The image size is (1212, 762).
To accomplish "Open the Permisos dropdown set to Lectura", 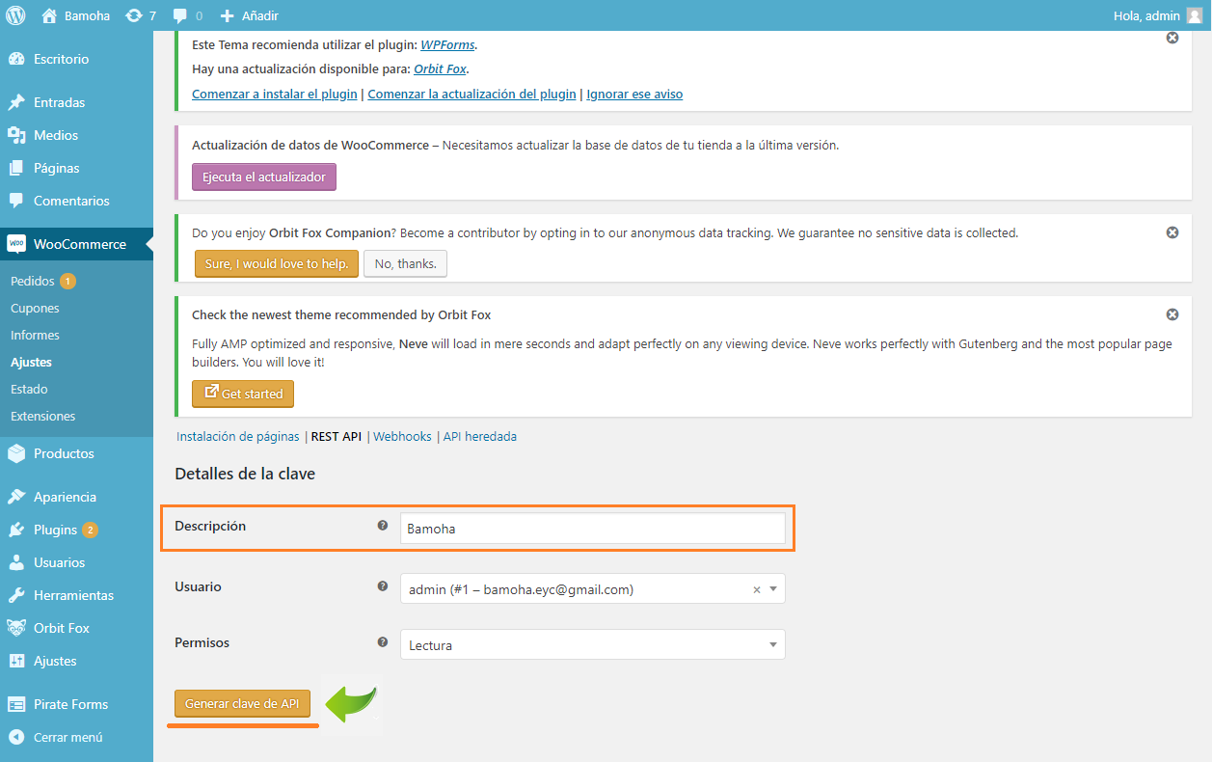I will 592,645.
